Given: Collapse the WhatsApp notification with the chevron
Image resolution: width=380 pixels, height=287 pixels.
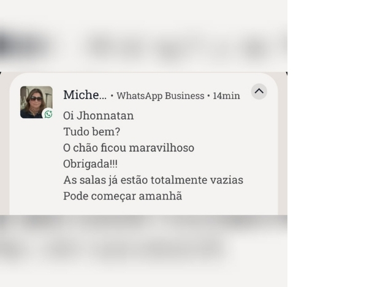Looking at the screenshot, I should [x=259, y=91].
